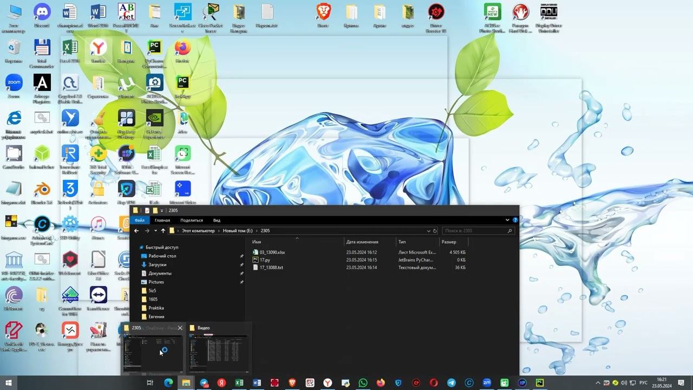Show hidden system tray icons
Viewport: 693px width, 390px height.
tap(598, 382)
